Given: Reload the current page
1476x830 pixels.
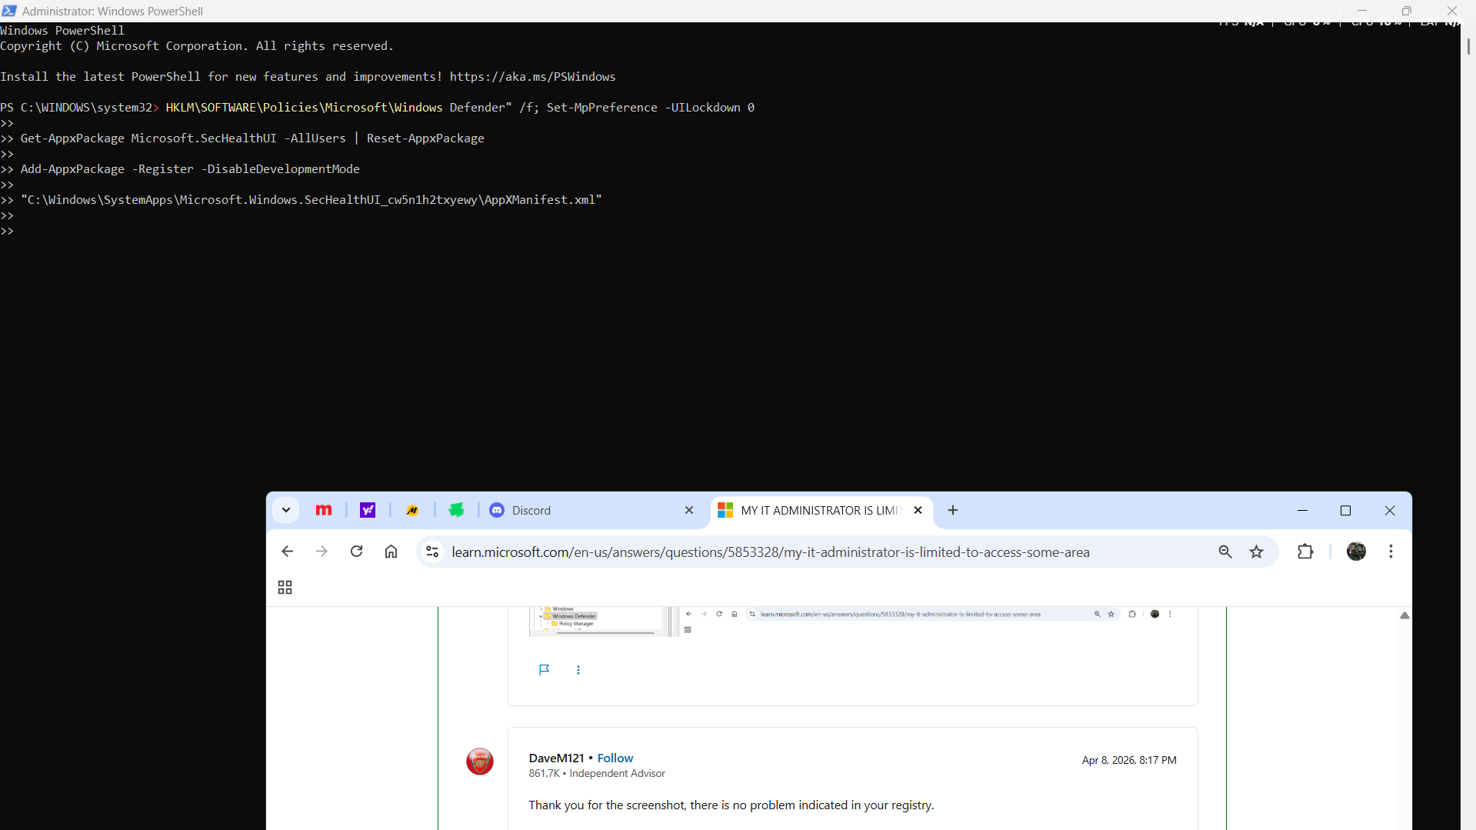Looking at the screenshot, I should tap(356, 552).
